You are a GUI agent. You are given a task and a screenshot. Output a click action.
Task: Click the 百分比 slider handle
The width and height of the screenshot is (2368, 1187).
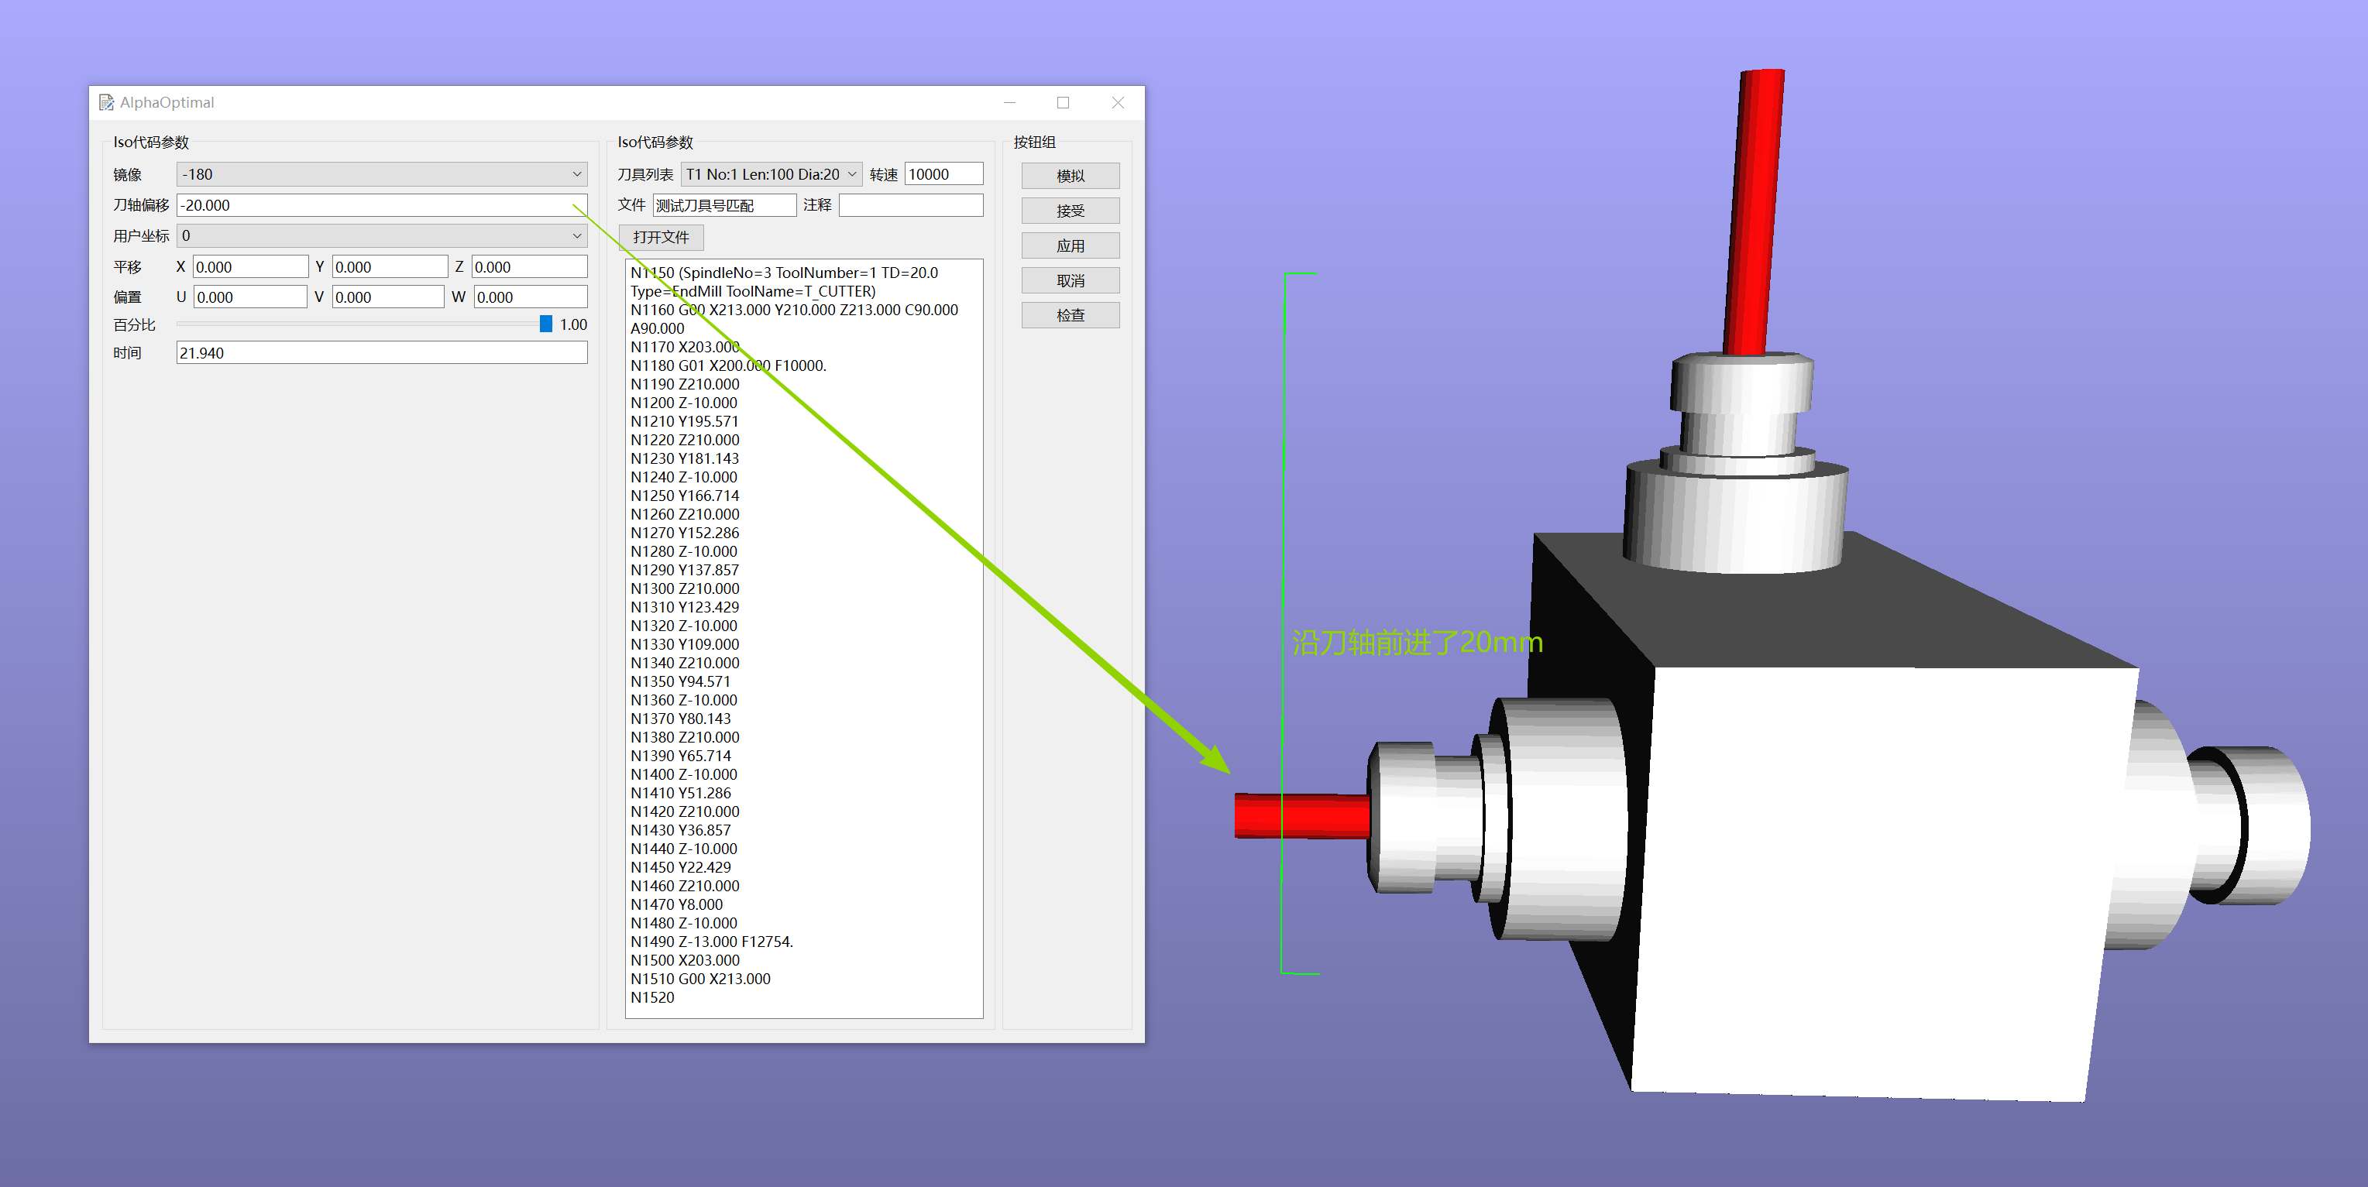coord(546,324)
